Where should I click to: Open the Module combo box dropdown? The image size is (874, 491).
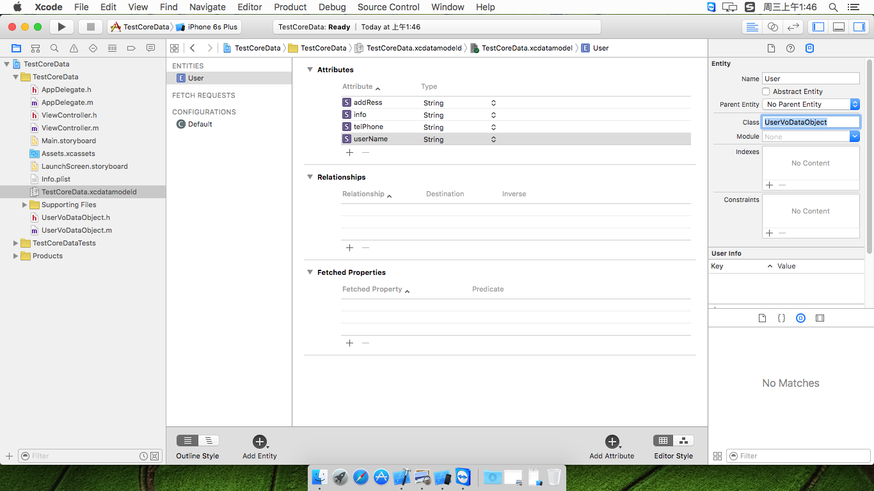click(x=855, y=136)
